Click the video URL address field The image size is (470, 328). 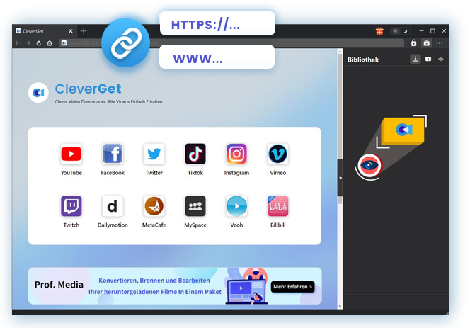click(231, 43)
